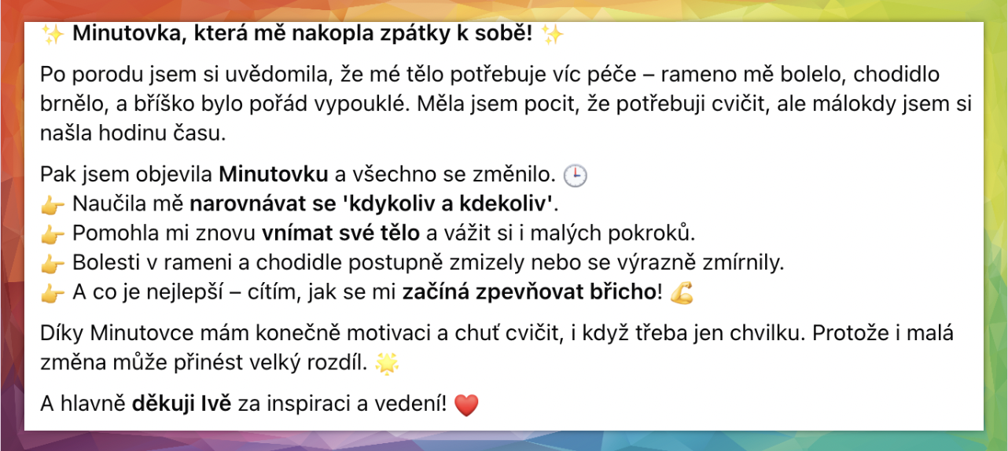Select the flexed biceps emoji
This screenshot has height=451, width=1008.
pyautogui.click(x=682, y=293)
